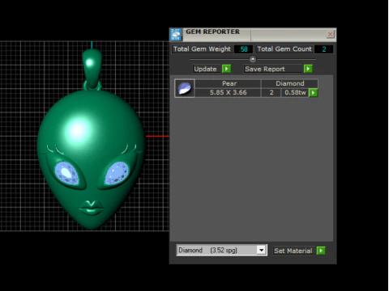Viewport: 389px width, 291px height.
Task: Close the Gem Reporter window
Action: point(330,34)
